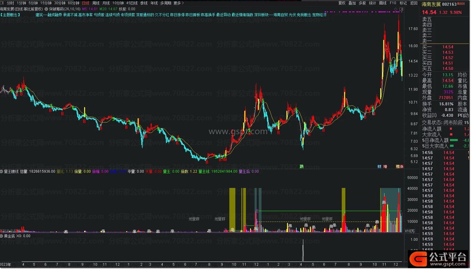Viewport: 471px width, 269px height.
Task: Click the 返回 back button
Action: (x=414, y=3)
